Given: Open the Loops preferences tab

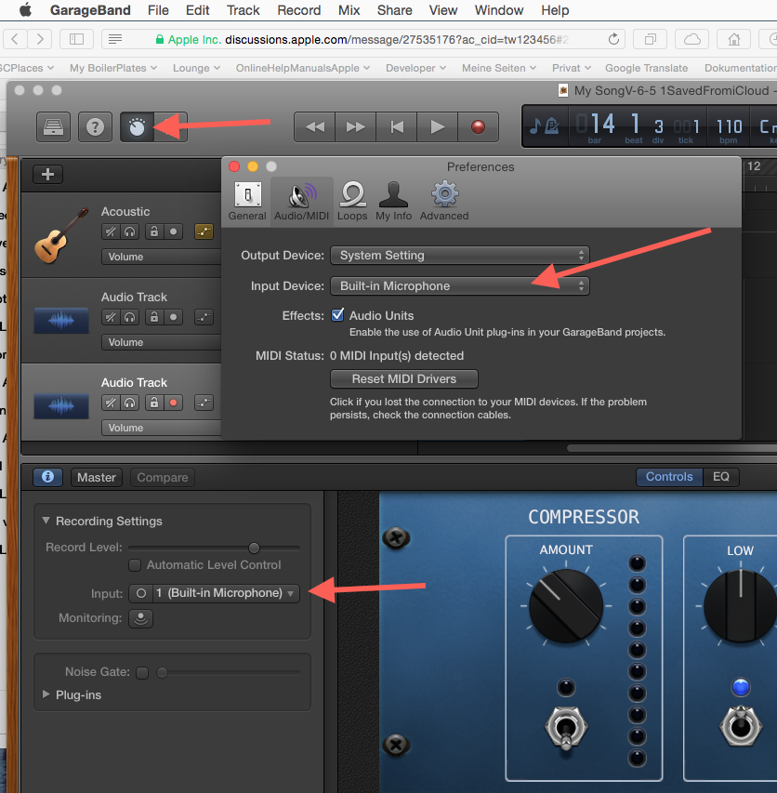Looking at the screenshot, I should 352,202.
